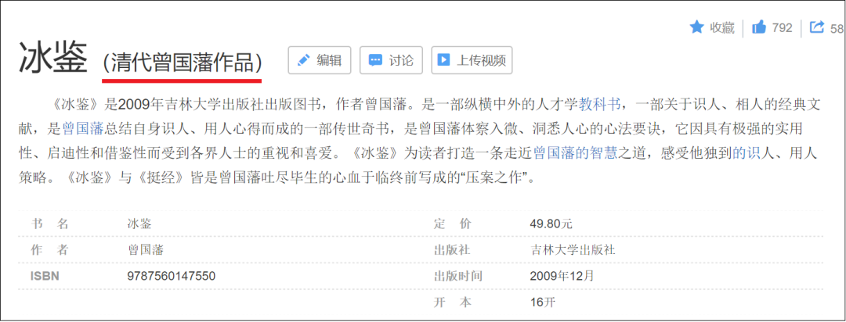
Task: Open the 讨论 discussion button
Action: (391, 60)
